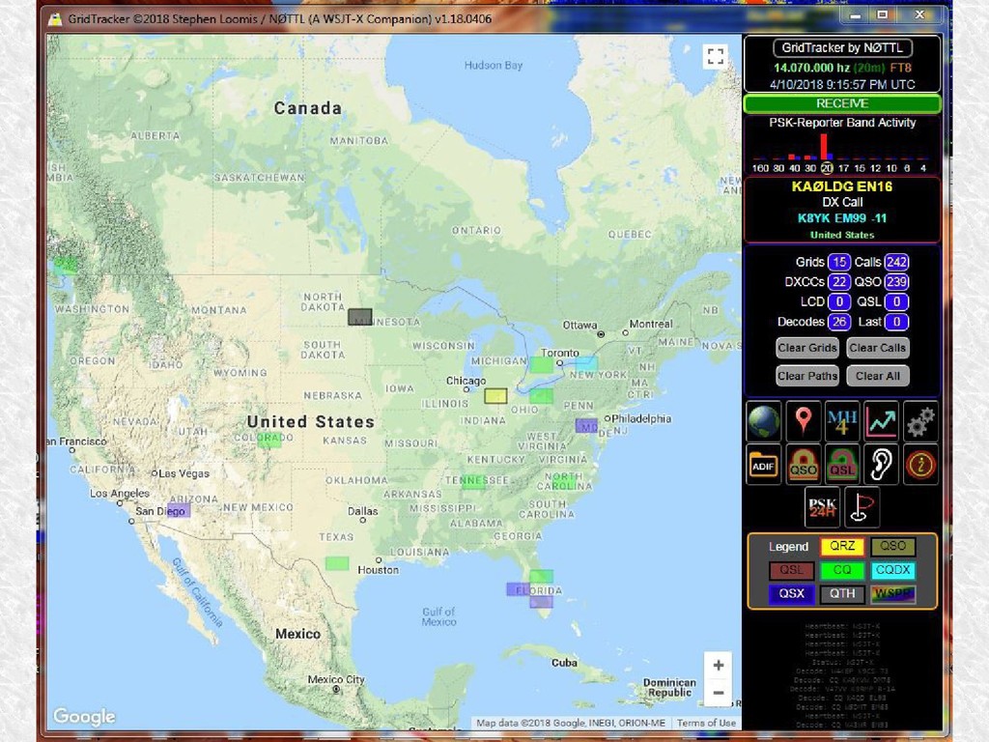Click the purple grid square over Maryland
The image size is (989, 742).
point(586,425)
